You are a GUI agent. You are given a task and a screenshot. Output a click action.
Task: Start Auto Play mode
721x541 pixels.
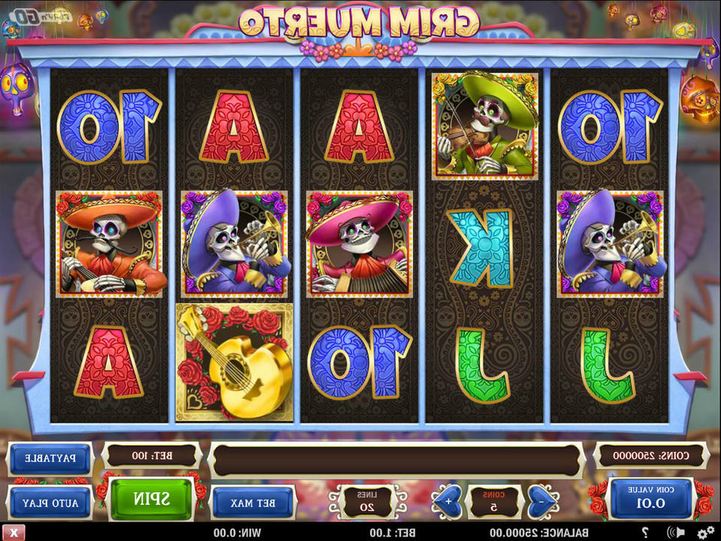(x=50, y=503)
